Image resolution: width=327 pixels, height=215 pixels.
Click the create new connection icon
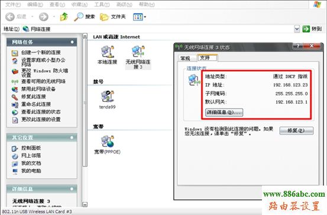(x=15, y=53)
